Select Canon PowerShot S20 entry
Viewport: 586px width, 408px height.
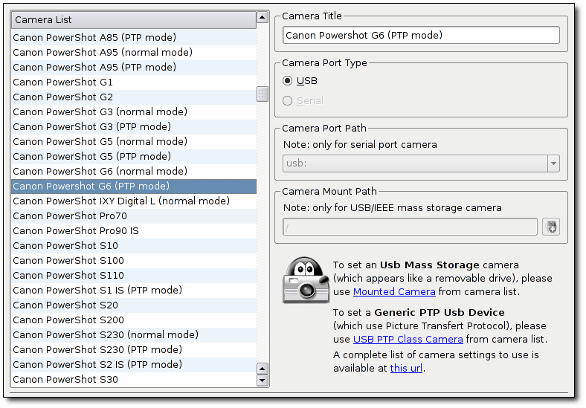coord(134,305)
